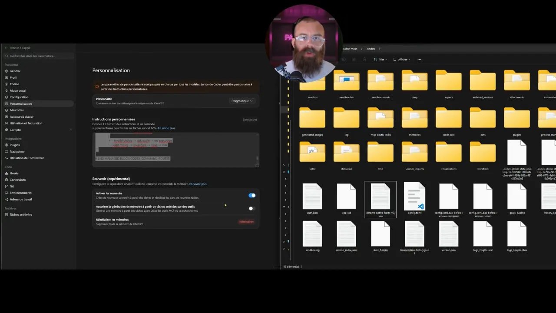556x313 pixels.
Task: Select the archived_sessions folder
Action: tap(483, 84)
